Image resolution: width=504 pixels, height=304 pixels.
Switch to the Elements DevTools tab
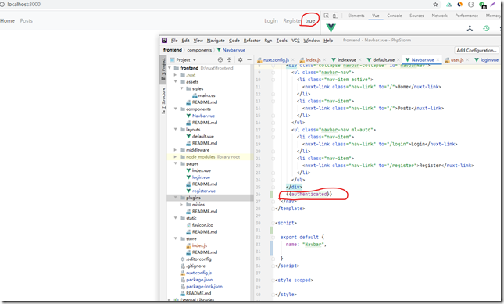pos(356,16)
